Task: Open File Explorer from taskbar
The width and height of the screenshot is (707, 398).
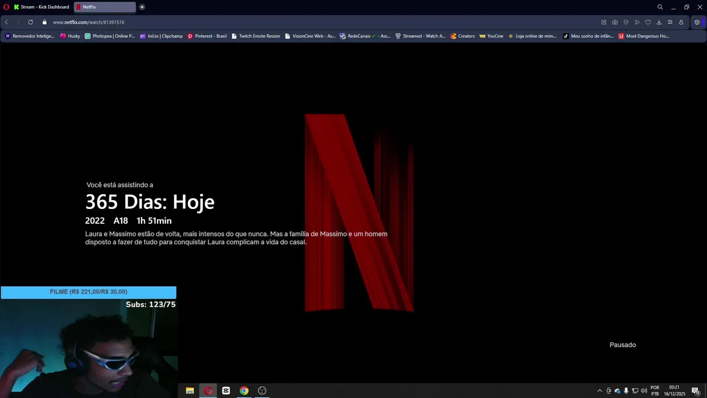Action: pyautogui.click(x=190, y=390)
